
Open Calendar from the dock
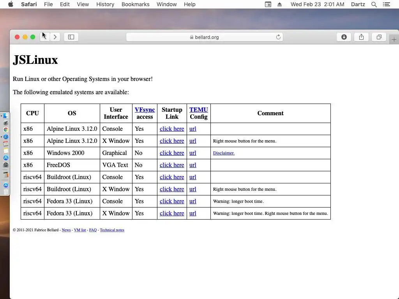click(5, 144)
